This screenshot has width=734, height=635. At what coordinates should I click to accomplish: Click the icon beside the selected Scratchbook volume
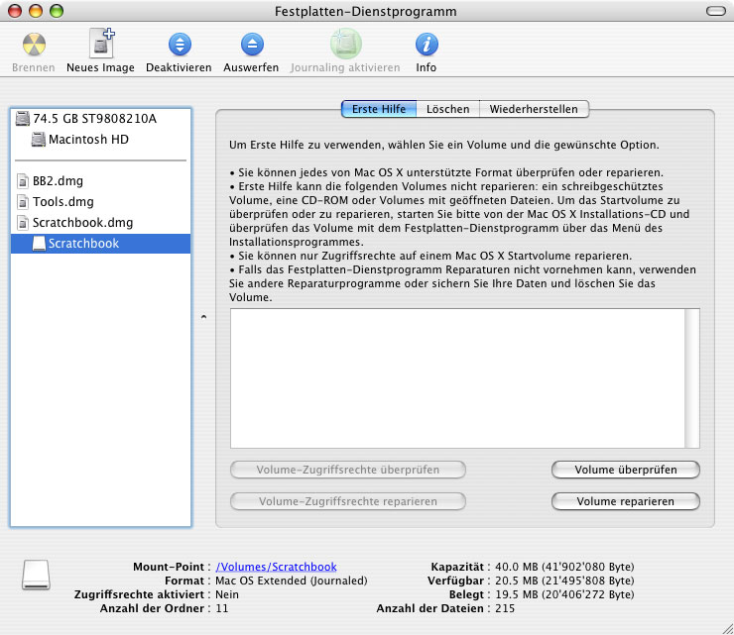click(x=39, y=244)
